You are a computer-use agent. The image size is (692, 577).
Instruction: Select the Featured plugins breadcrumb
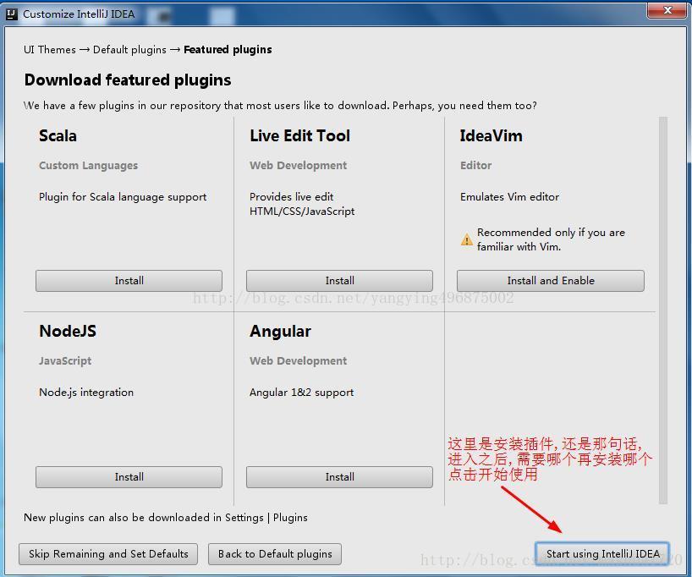click(228, 49)
